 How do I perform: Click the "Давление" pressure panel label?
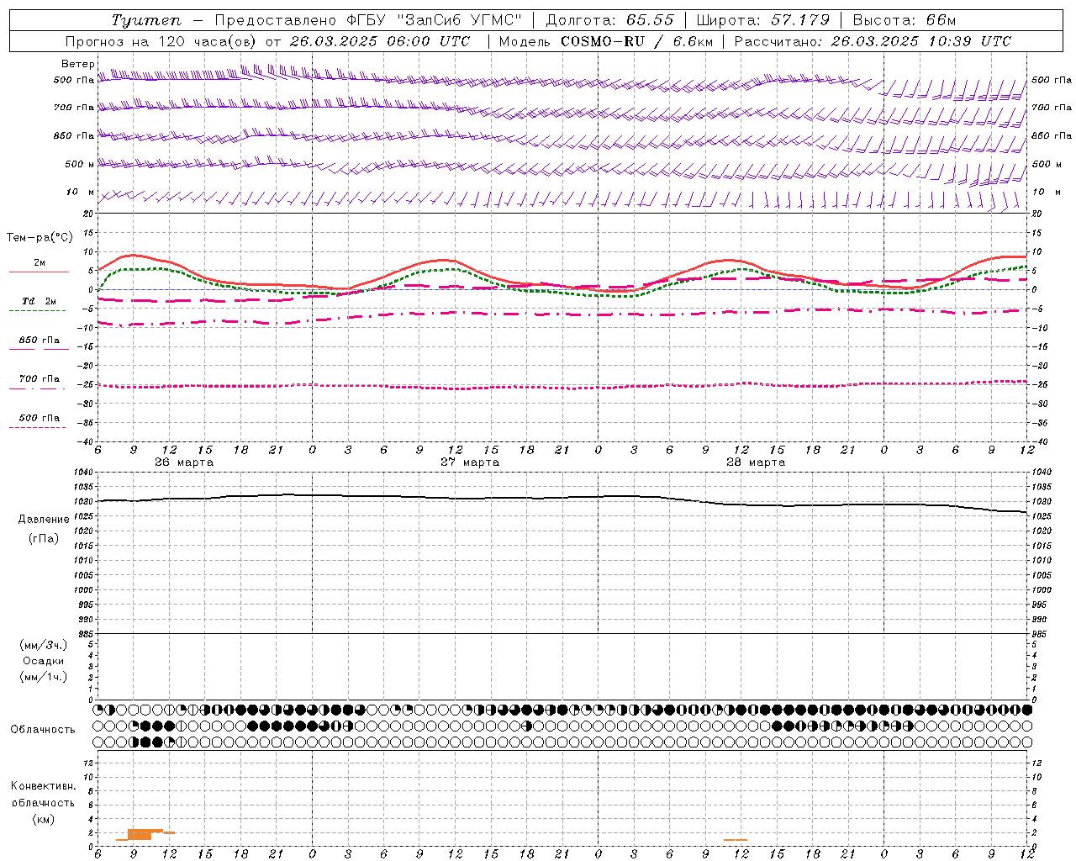(x=44, y=520)
